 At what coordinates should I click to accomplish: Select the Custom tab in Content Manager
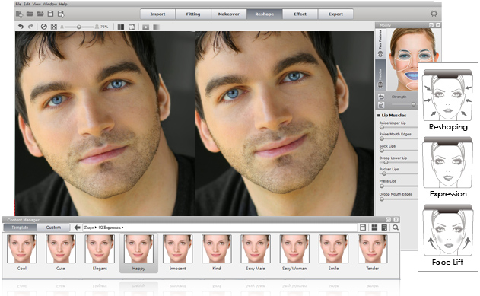tap(53, 228)
